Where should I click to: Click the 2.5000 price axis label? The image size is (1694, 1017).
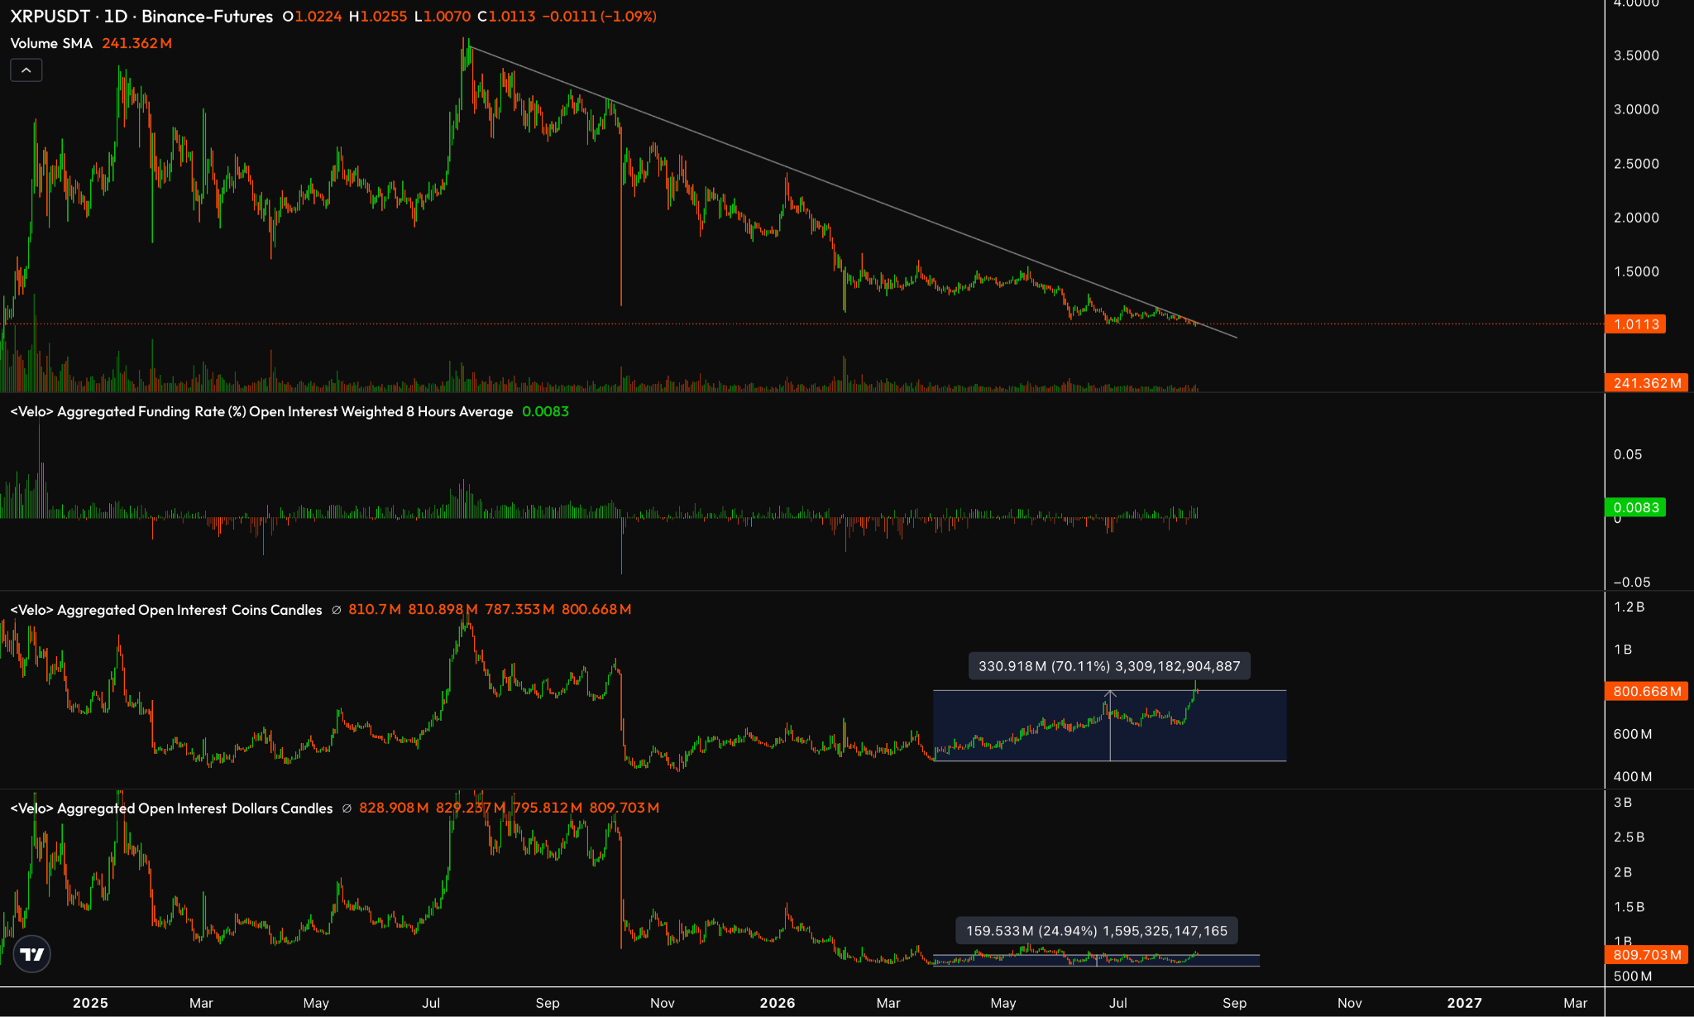click(1636, 164)
